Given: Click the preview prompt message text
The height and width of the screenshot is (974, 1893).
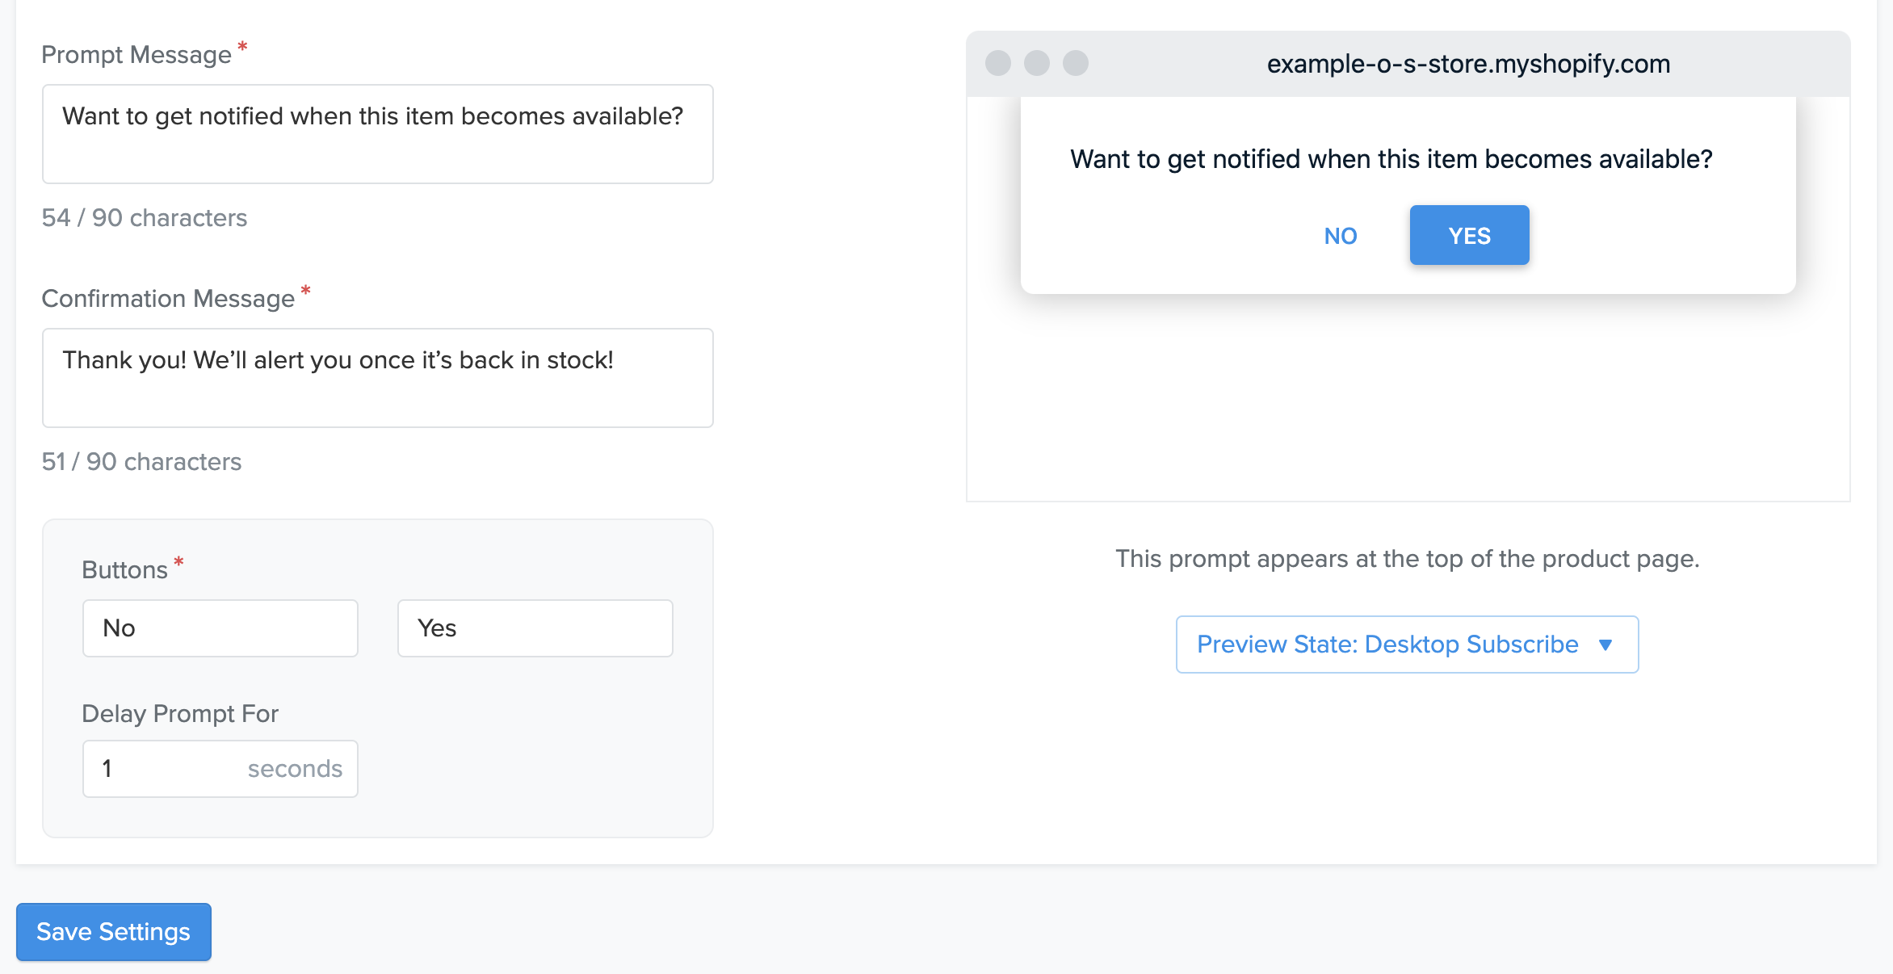Looking at the screenshot, I should [x=1391, y=159].
